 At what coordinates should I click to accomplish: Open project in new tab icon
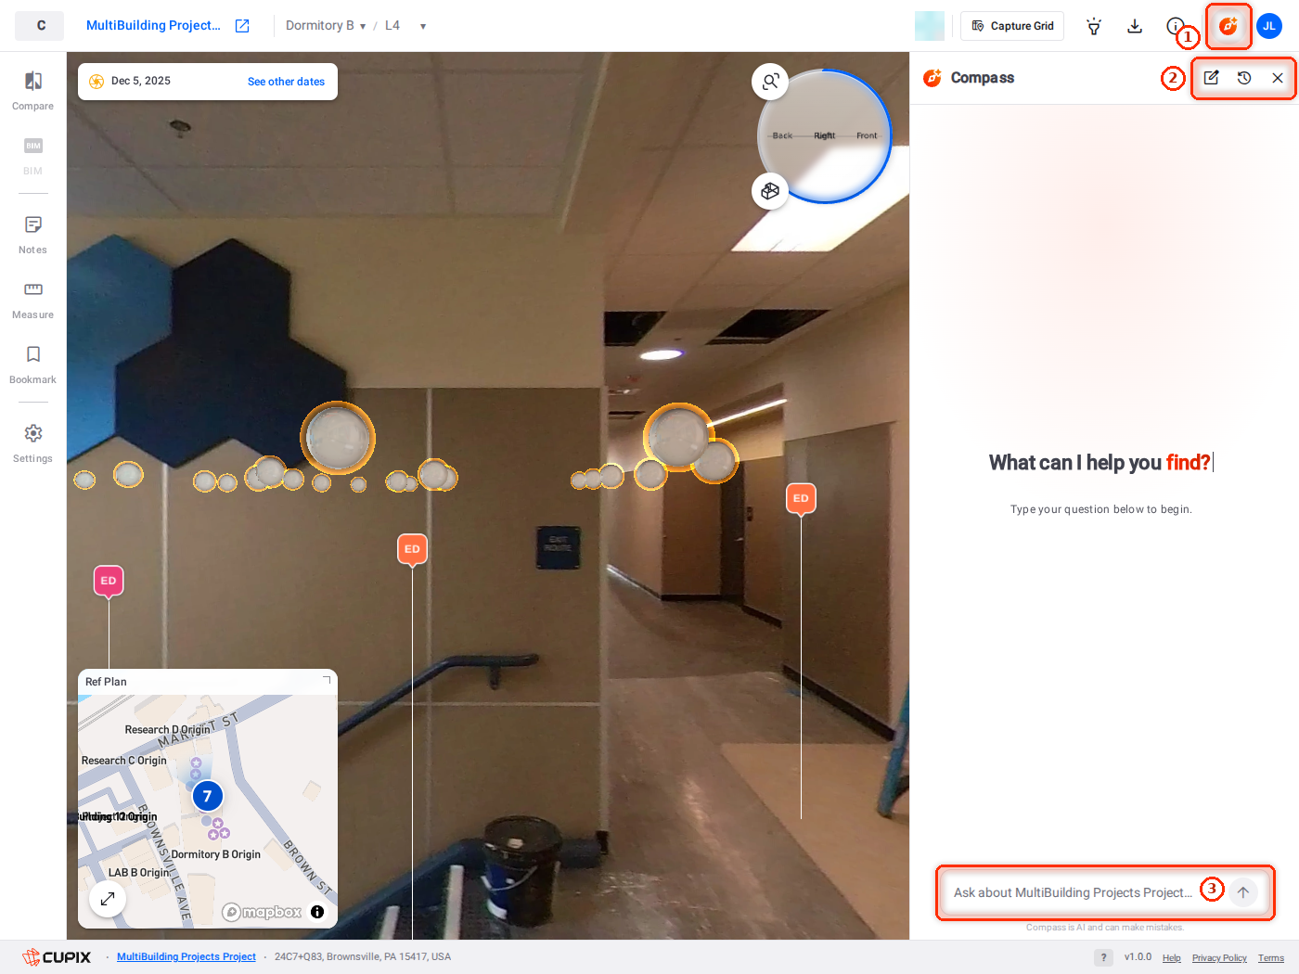click(x=242, y=26)
